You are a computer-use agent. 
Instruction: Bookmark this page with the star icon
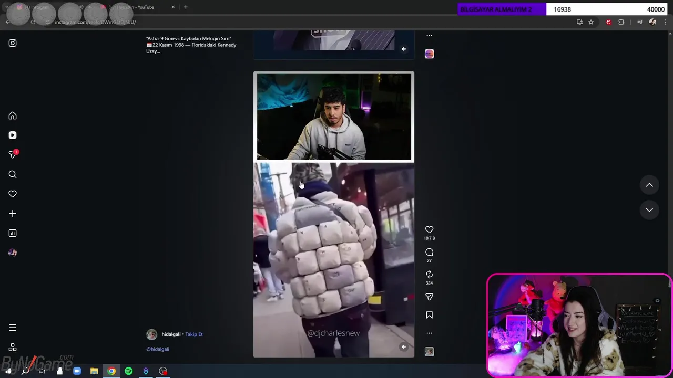(591, 22)
